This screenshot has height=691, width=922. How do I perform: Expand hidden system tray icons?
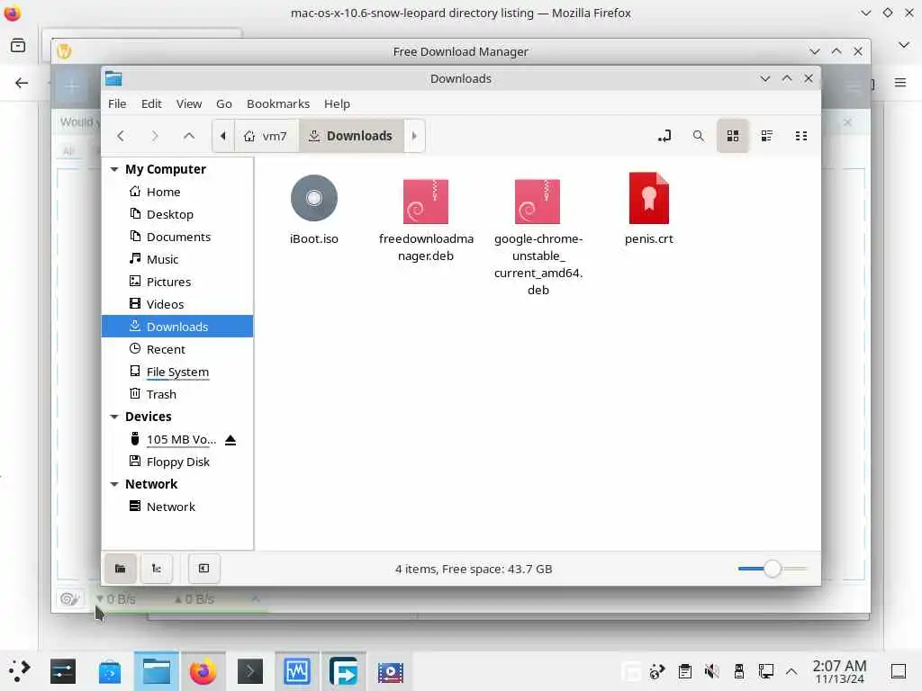pyautogui.click(x=791, y=671)
